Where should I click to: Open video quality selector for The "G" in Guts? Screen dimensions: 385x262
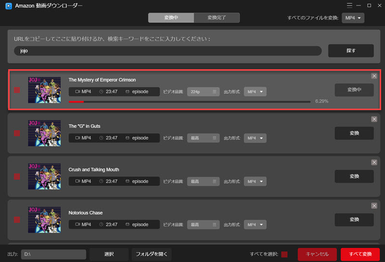(x=203, y=138)
